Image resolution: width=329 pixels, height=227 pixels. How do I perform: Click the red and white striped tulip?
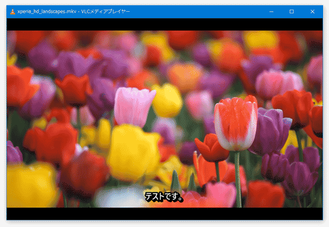click(x=235, y=124)
